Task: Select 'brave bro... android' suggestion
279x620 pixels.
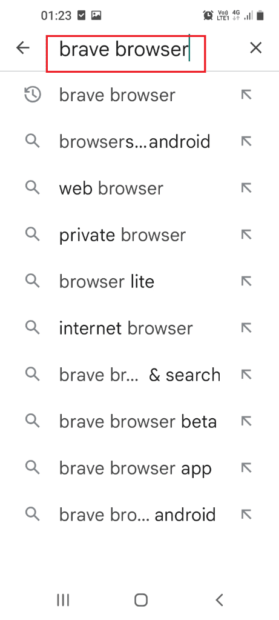Action: (139, 515)
